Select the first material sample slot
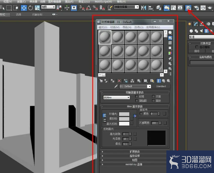The width and height of the screenshot is (214, 173). tap(105, 37)
